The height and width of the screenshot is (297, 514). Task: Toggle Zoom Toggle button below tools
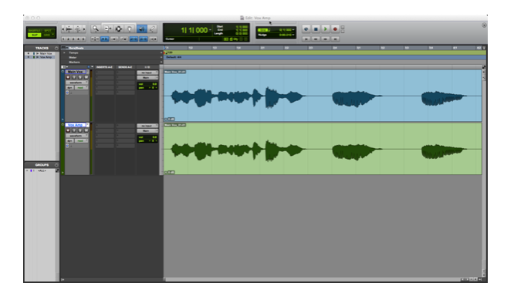95,39
